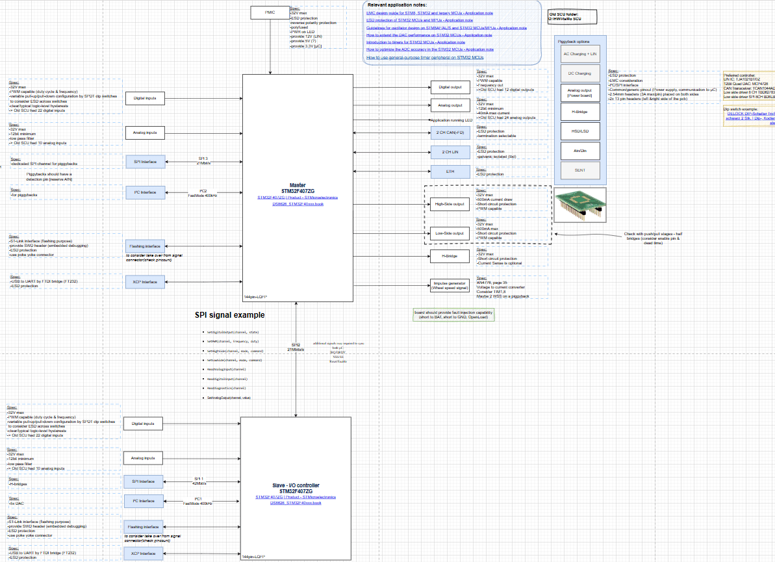775x562 pixels.
Task: Click the 'Slave - I/O controller' title text
Action: (296, 489)
